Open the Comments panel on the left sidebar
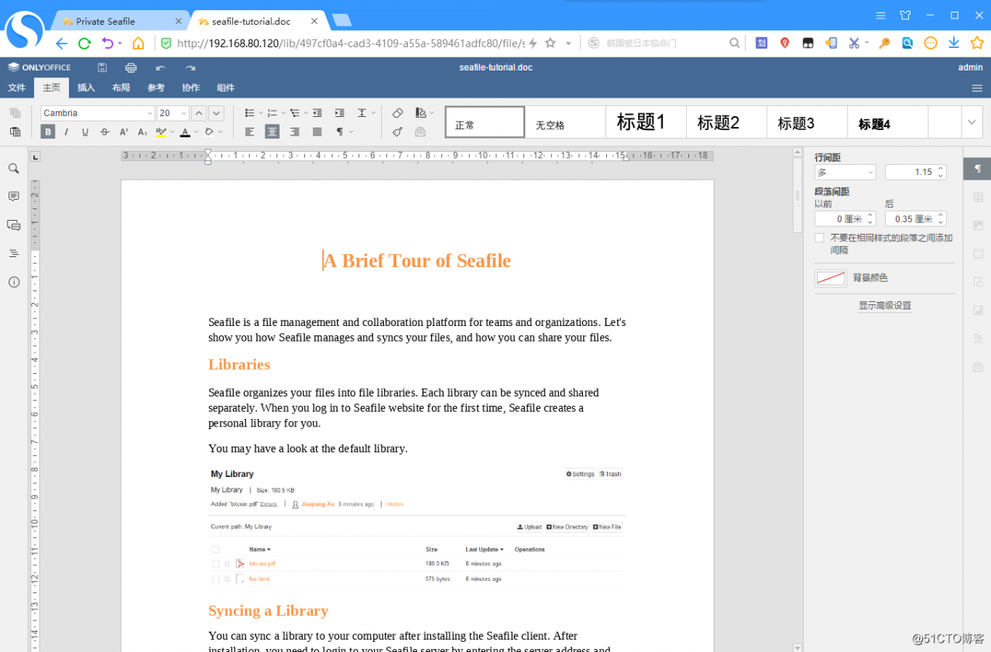 13,196
